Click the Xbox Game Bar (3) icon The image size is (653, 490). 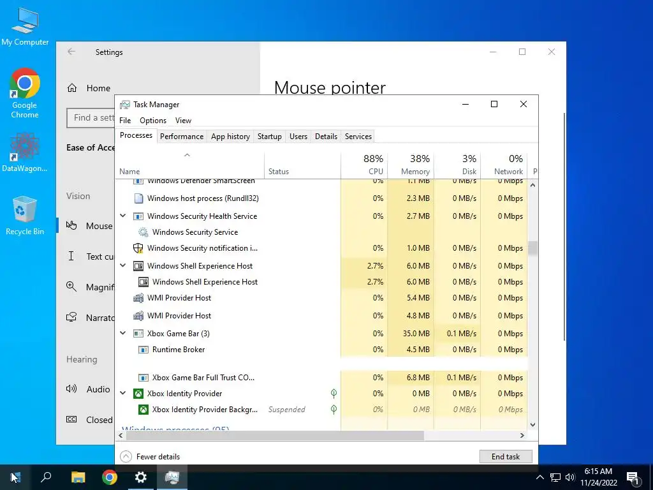(x=138, y=334)
